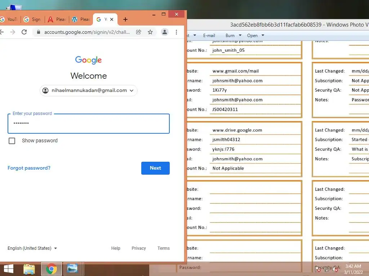Click the Action Center flag tray icon
Screen dimensions: 369x276
[x=318, y=269]
